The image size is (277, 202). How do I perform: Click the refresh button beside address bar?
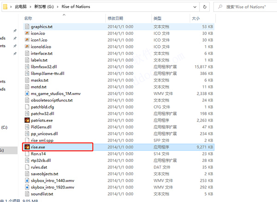click(x=205, y=7)
